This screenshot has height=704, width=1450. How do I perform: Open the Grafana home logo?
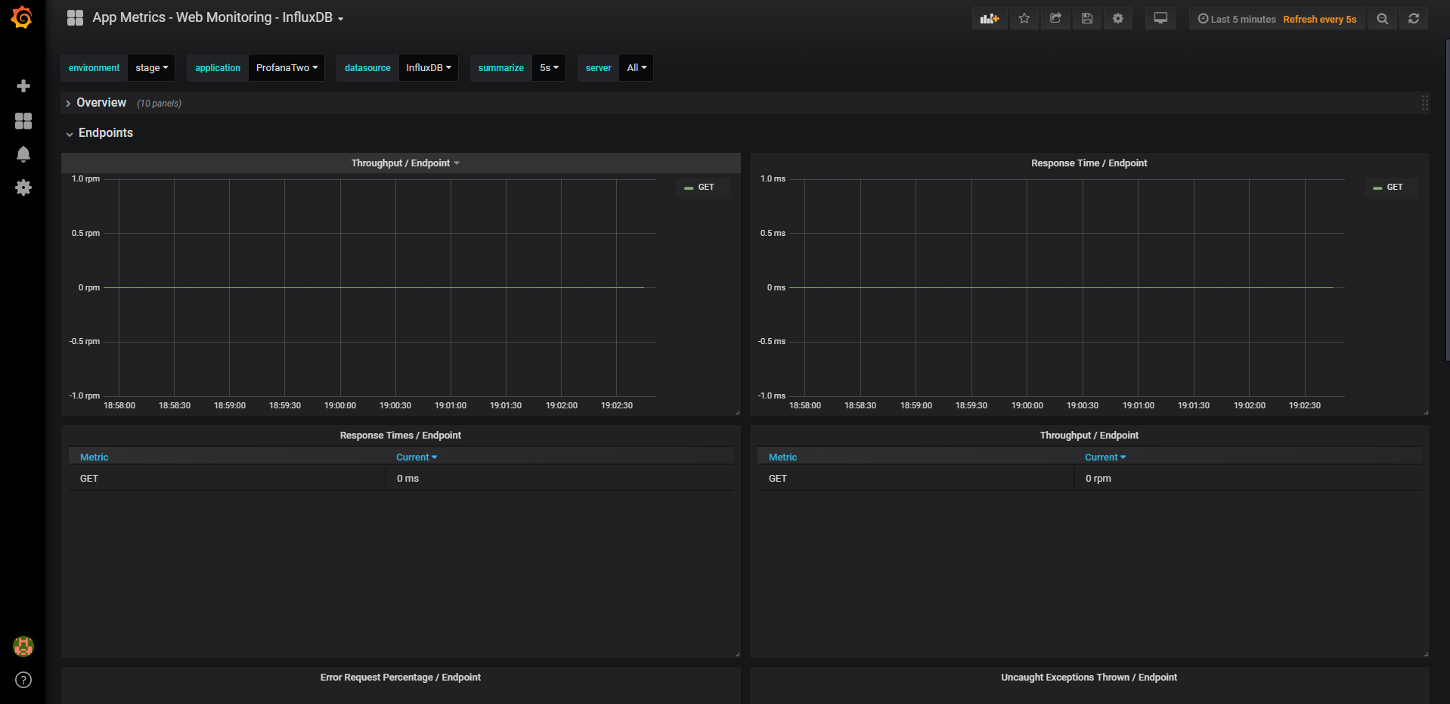click(x=22, y=17)
